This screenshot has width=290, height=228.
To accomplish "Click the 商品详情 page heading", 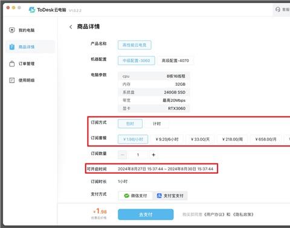I will (x=88, y=27).
